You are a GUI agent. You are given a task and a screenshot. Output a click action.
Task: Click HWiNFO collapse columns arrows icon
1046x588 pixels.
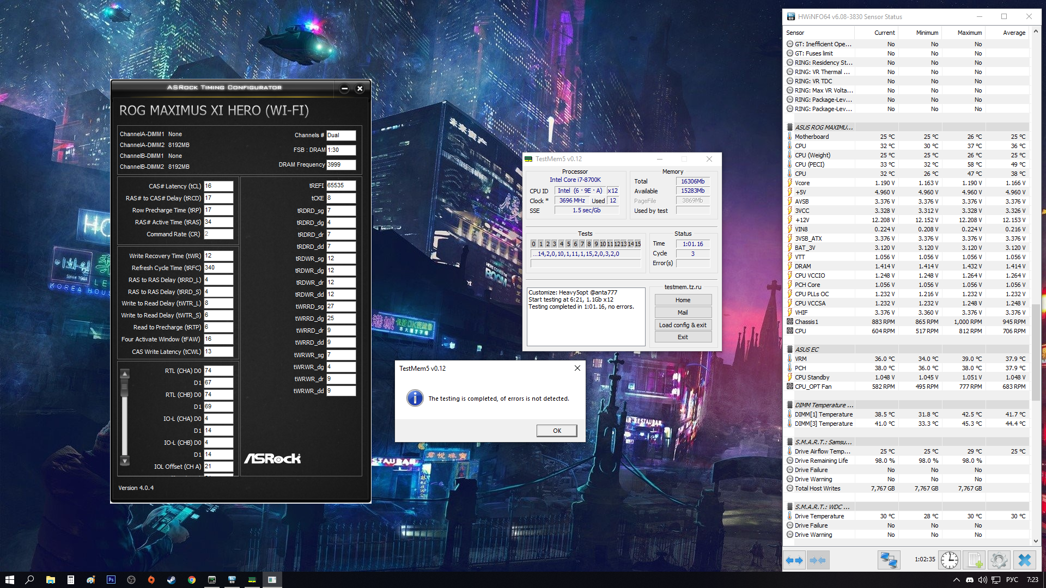coord(818,560)
